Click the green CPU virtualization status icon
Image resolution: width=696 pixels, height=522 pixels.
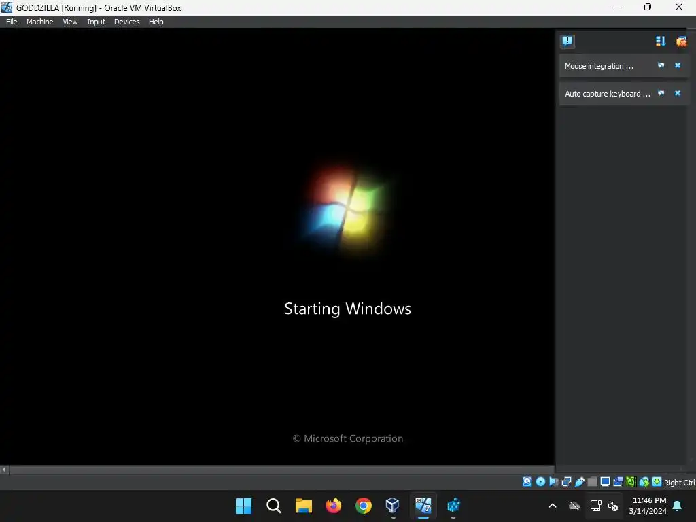coord(631,482)
